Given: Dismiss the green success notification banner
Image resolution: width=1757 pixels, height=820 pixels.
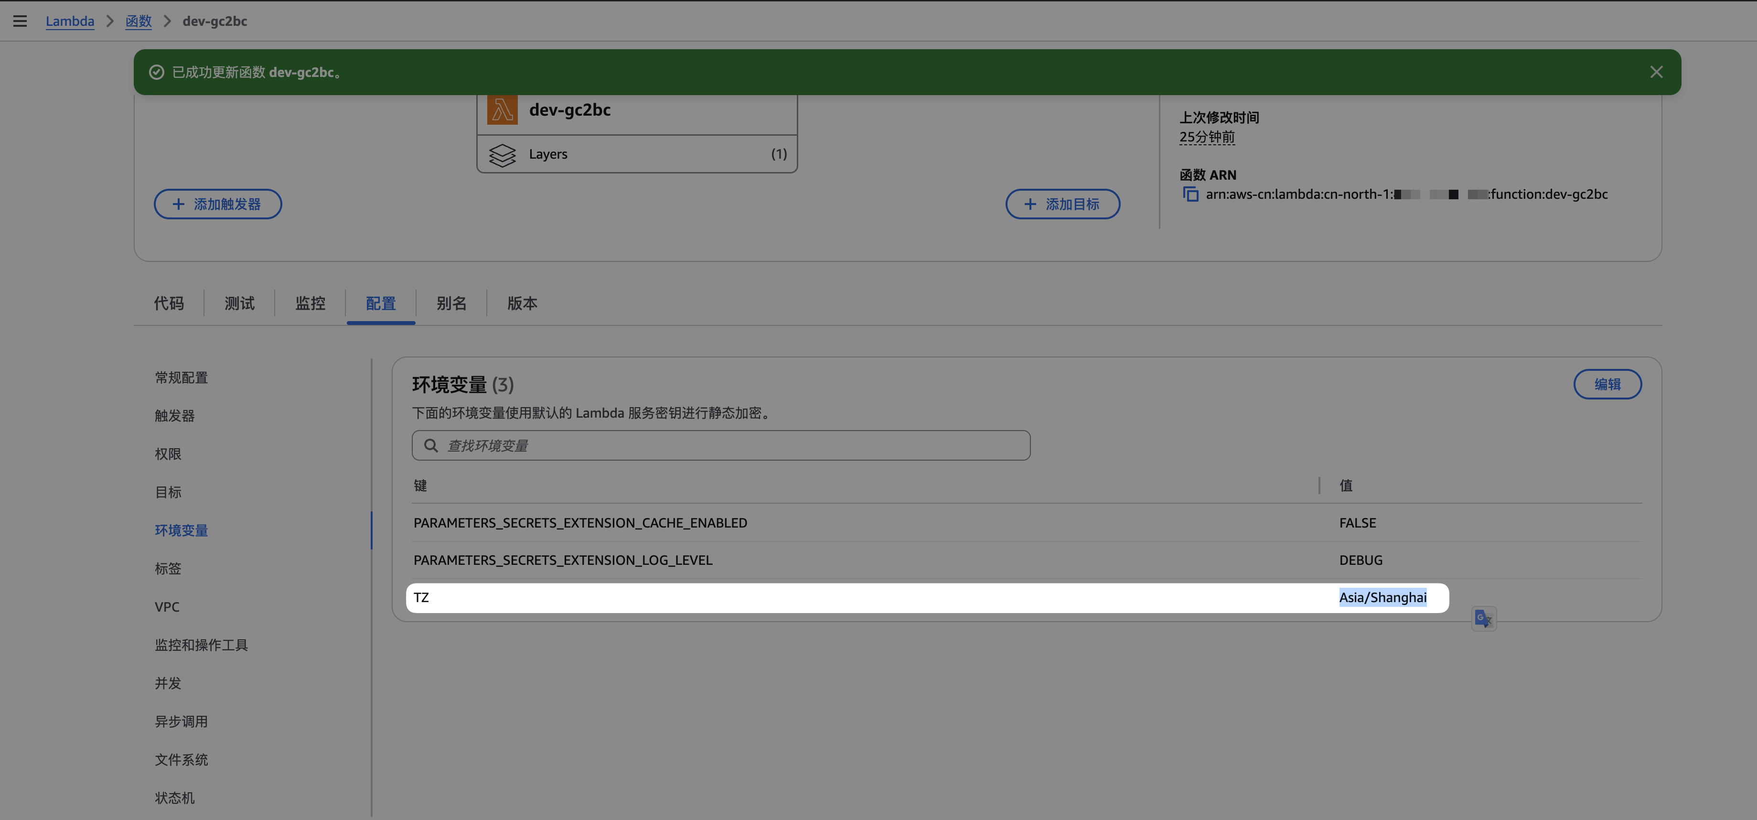Looking at the screenshot, I should pos(1656,72).
